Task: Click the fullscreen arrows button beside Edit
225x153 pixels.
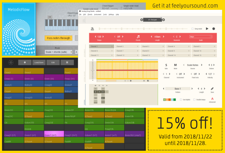Action: (67, 62)
